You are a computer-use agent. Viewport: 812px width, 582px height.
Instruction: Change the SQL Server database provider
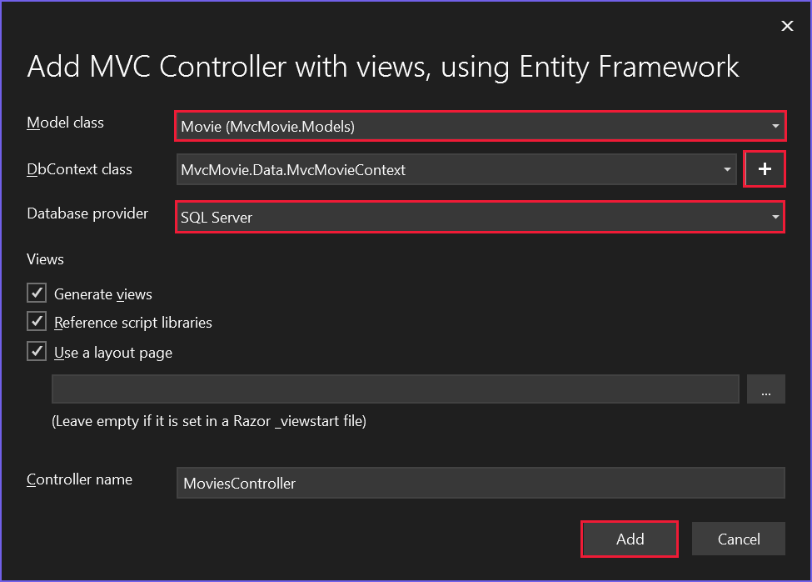coord(466,217)
